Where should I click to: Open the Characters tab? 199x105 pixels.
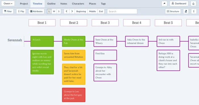click(78, 4)
